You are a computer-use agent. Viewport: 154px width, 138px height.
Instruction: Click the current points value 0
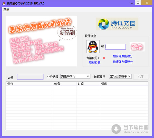(x=104, y=58)
